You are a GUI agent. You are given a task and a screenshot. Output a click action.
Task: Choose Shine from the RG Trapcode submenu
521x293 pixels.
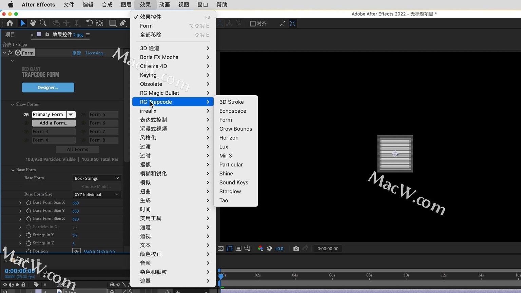(x=236, y=174)
